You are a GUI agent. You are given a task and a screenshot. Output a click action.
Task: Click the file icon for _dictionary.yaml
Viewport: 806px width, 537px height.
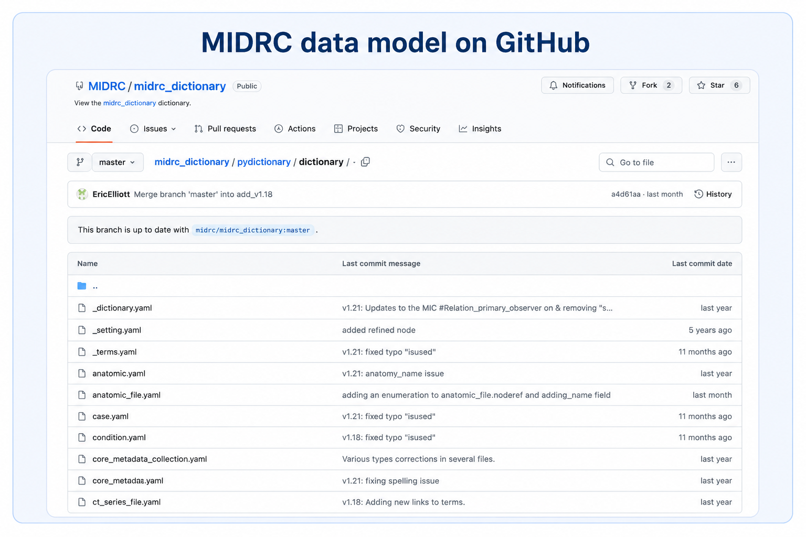[82, 308]
